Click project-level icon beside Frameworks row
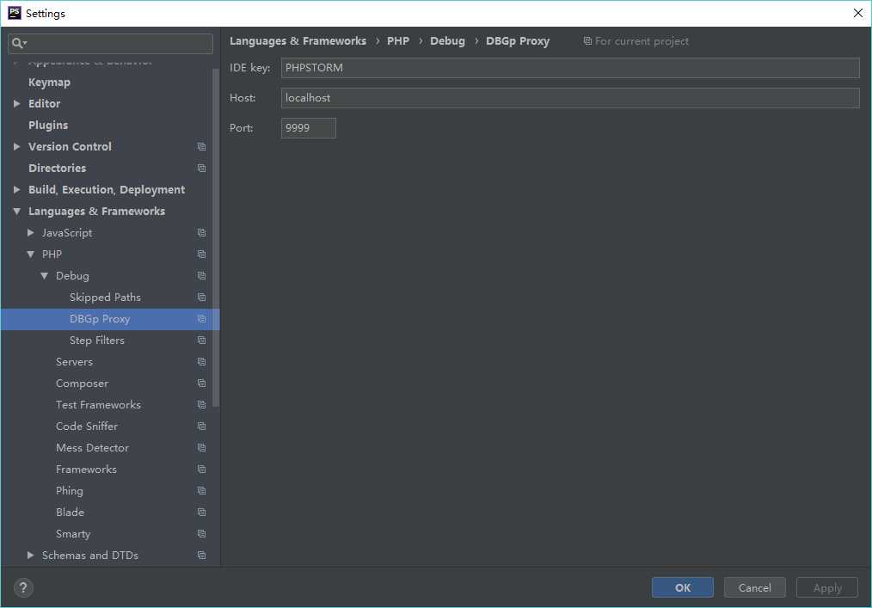872x608 pixels. tap(201, 470)
